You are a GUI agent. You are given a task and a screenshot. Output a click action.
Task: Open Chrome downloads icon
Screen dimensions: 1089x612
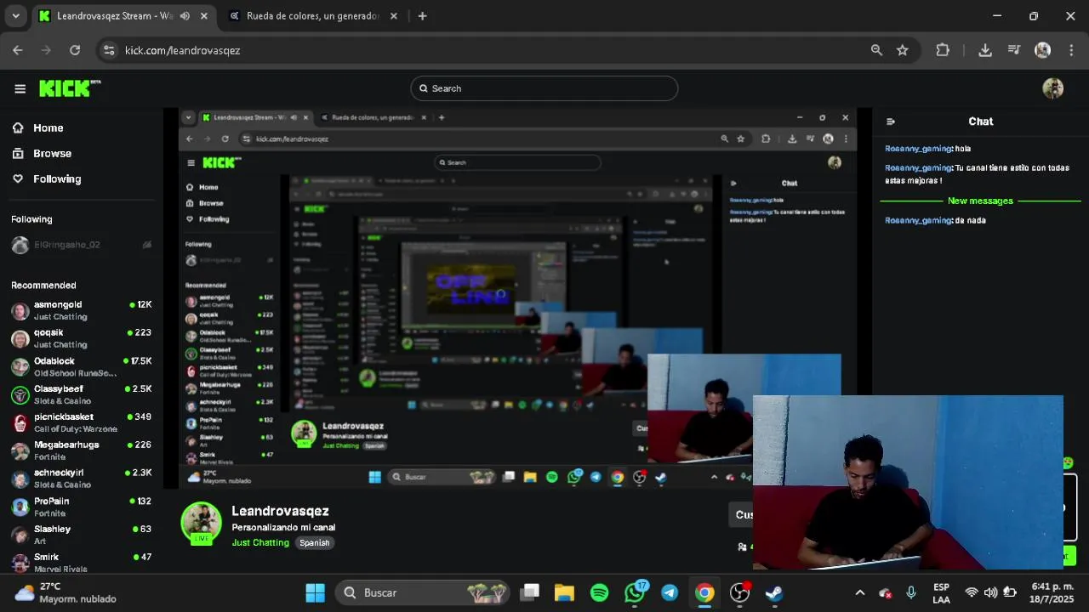985,50
